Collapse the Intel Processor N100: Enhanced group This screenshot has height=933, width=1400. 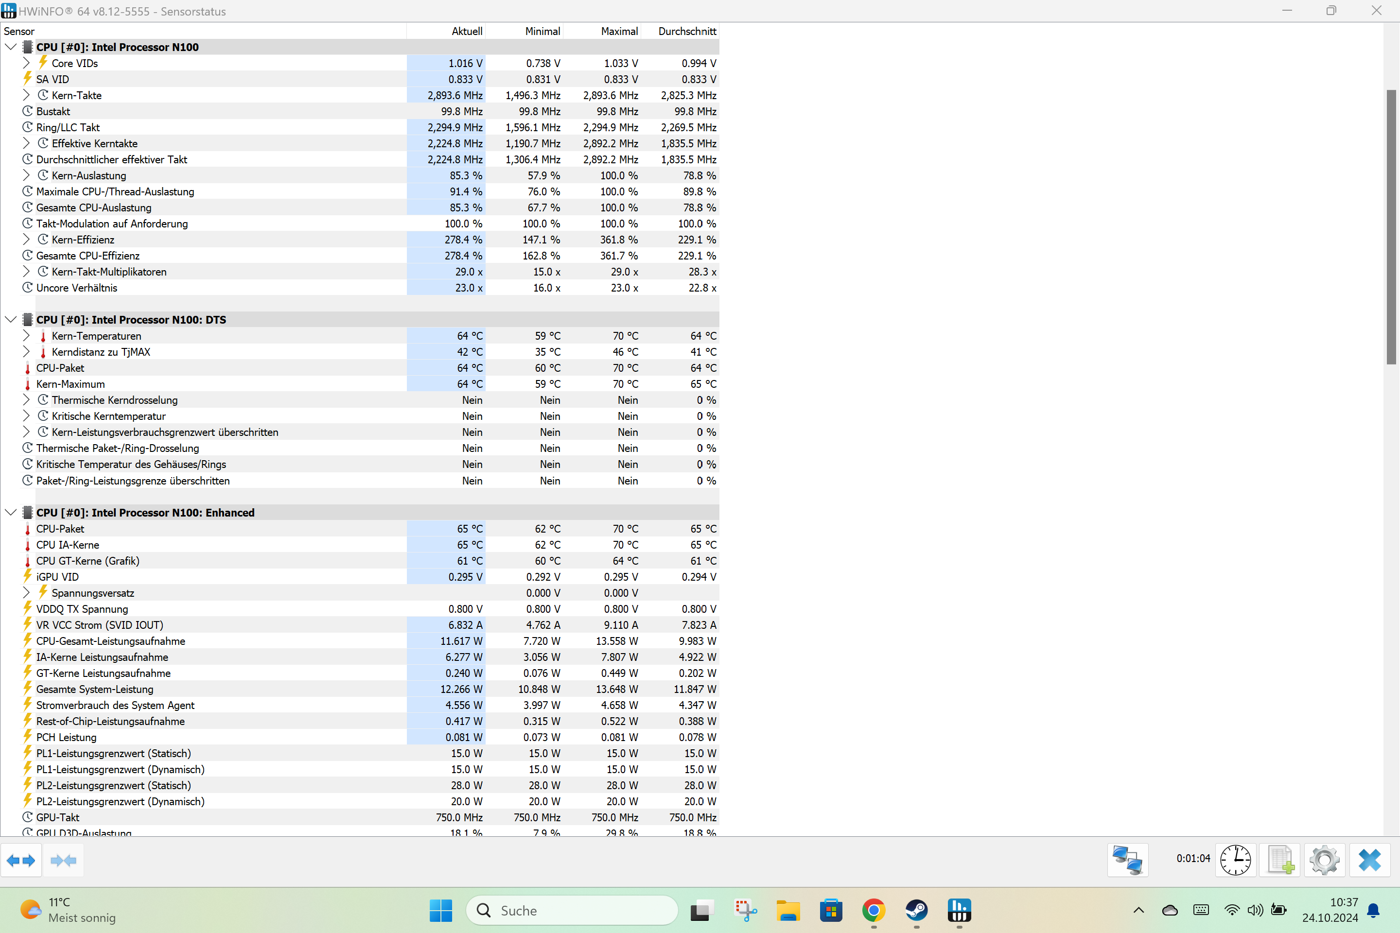(11, 512)
